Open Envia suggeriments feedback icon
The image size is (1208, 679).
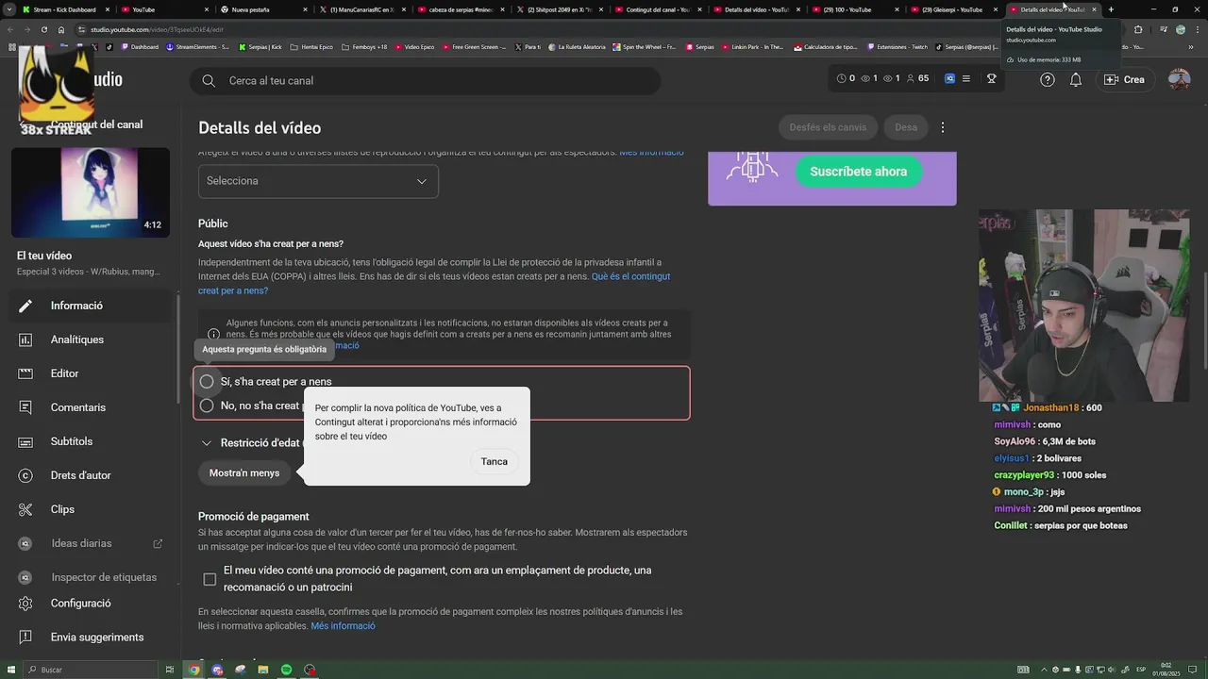click(x=25, y=638)
